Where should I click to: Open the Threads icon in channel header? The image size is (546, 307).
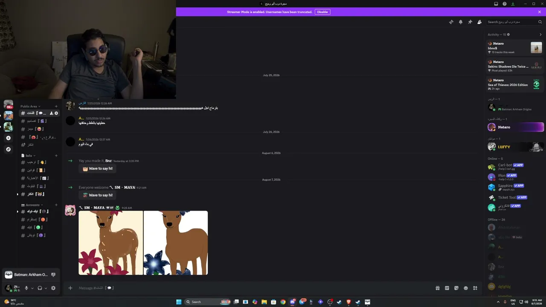tap(451, 22)
